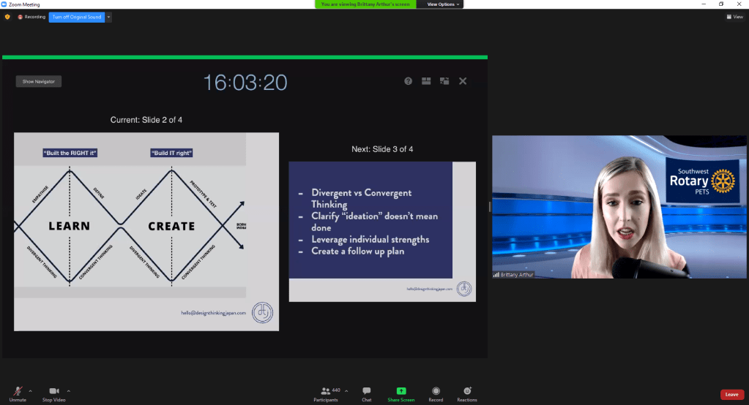The image size is (749, 405).
Task: Click the encryption shield icon
Action: 7,17
